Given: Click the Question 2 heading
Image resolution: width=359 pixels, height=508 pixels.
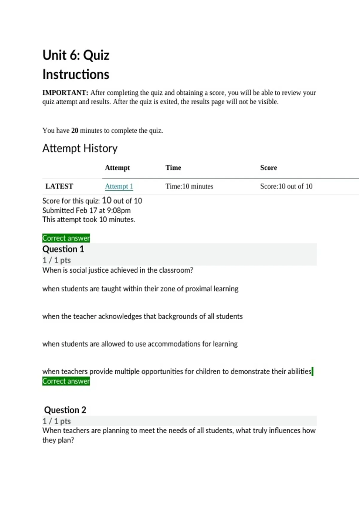Looking at the screenshot, I should 65,410.
